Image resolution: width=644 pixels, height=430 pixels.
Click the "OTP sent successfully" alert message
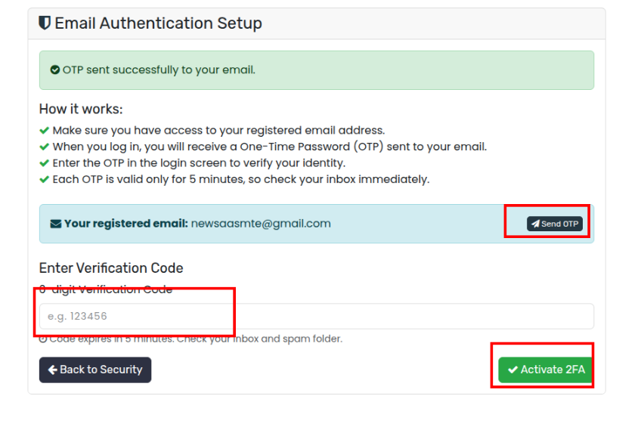(159, 70)
